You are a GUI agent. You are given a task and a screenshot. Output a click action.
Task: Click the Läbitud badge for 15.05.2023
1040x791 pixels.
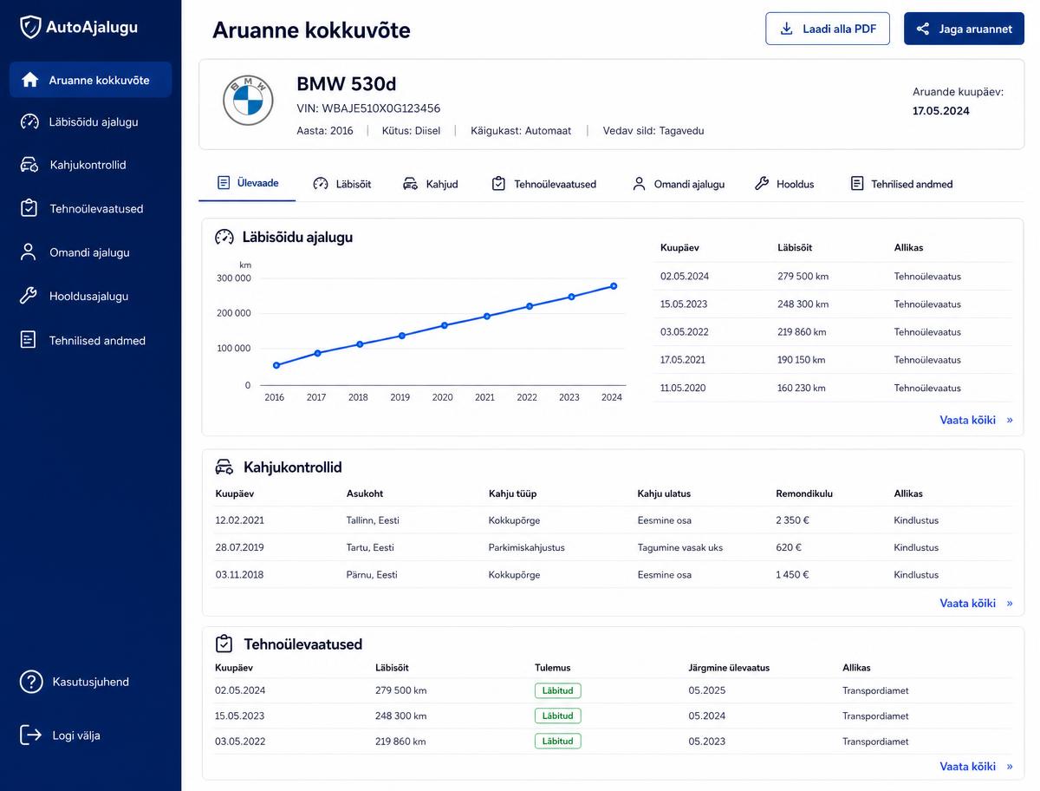click(x=558, y=716)
